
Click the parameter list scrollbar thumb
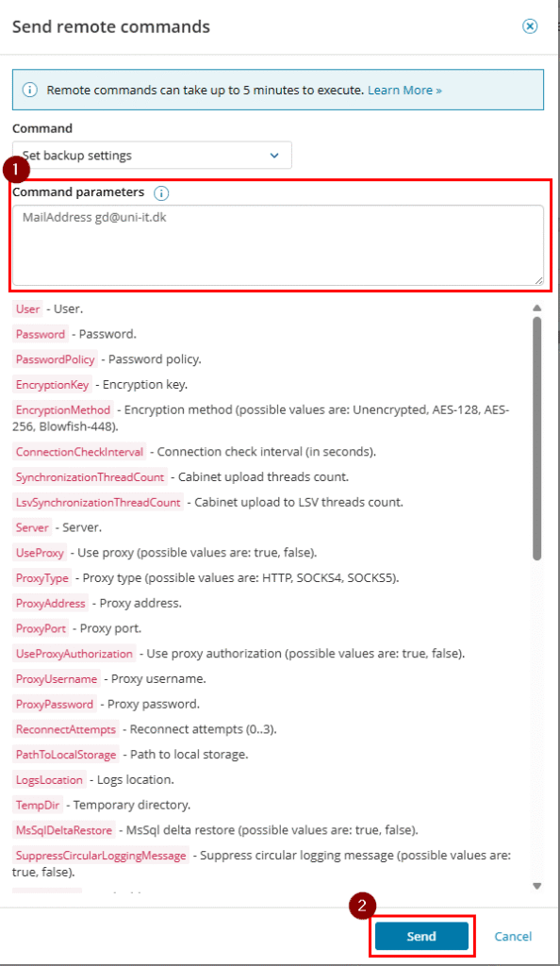537,439
